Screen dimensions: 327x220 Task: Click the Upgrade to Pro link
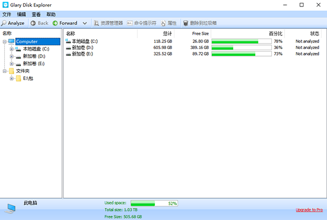(x=309, y=210)
